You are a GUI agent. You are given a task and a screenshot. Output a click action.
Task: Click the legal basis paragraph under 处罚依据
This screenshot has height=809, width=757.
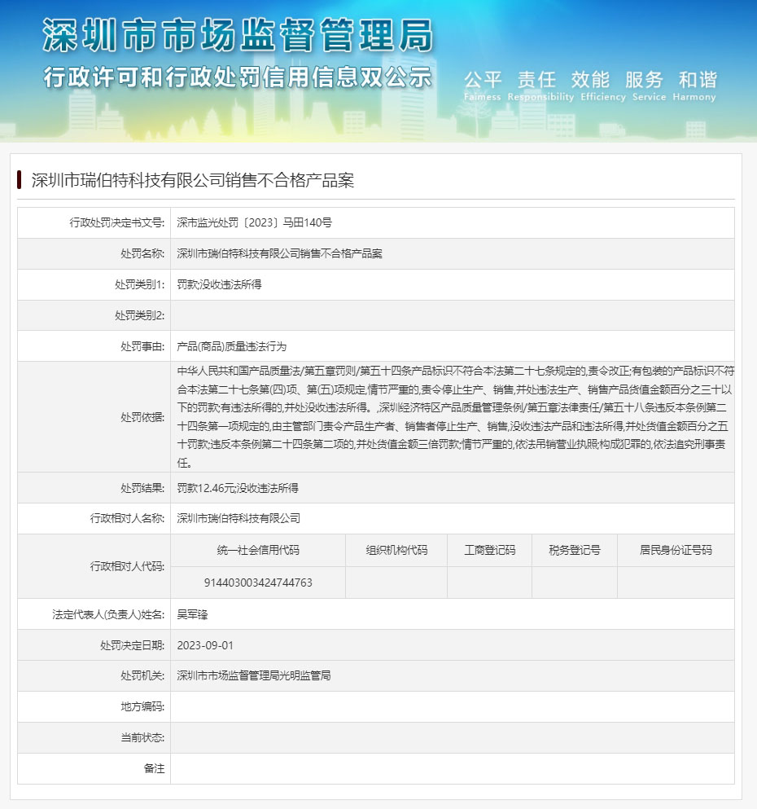[456, 417]
